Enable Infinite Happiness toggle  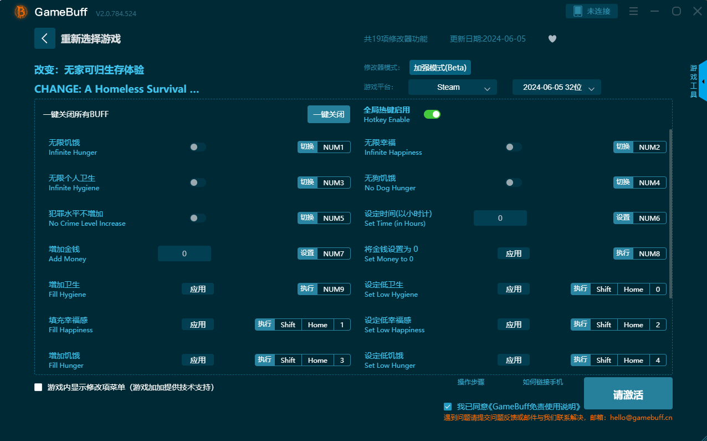514,147
